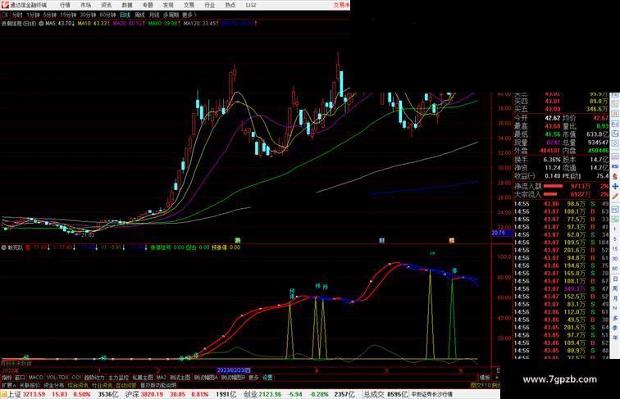Screen dimensions: 620x399
Task: Open the 资金分布 tab
Action: pos(54,385)
